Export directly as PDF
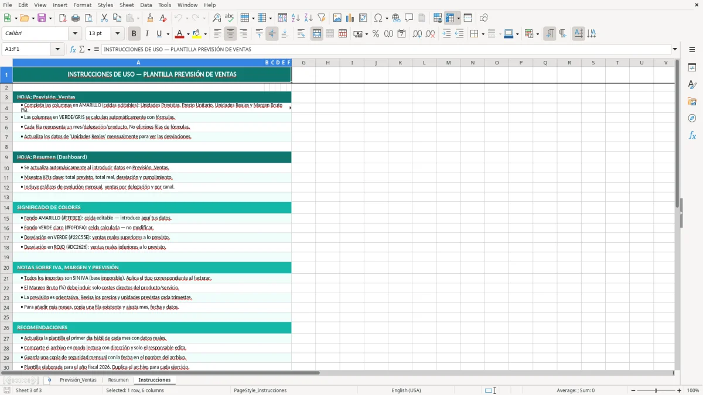The height and width of the screenshot is (395, 703). (63, 18)
